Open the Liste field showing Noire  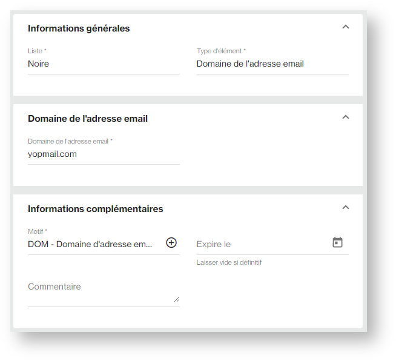pyautogui.click(x=103, y=64)
